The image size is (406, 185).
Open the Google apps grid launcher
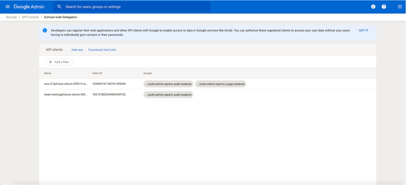pos(400,7)
